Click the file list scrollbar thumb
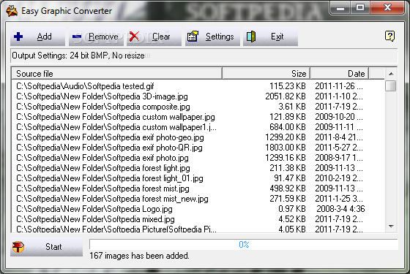This screenshot has height=274, width=410. click(391, 86)
